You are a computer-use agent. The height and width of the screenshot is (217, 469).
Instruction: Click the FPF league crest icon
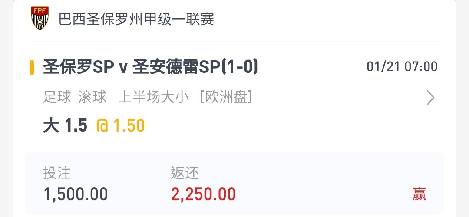click(40, 18)
